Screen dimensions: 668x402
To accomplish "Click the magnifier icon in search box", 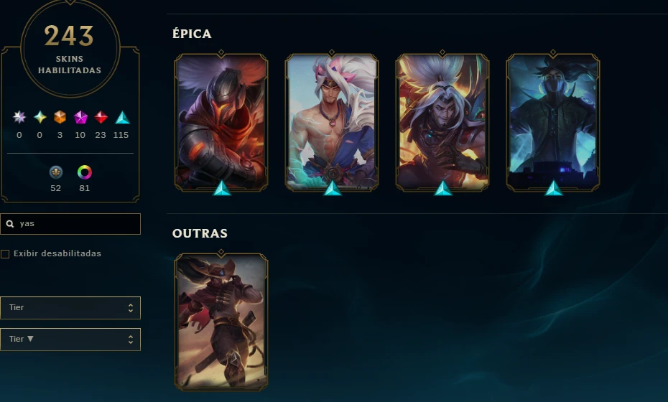I will coord(10,223).
